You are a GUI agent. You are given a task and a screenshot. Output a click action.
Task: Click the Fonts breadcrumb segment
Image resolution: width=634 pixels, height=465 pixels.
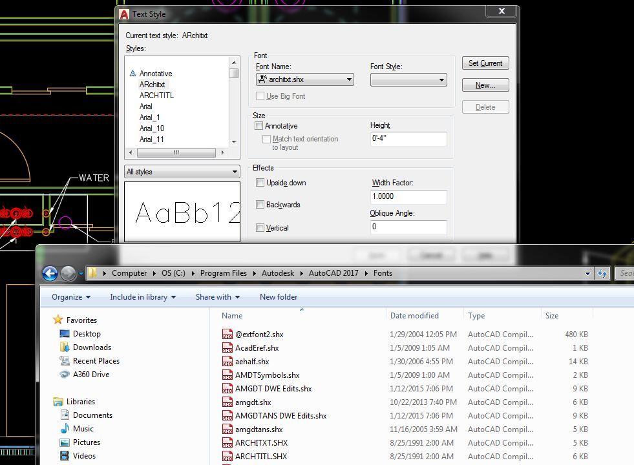click(x=383, y=273)
